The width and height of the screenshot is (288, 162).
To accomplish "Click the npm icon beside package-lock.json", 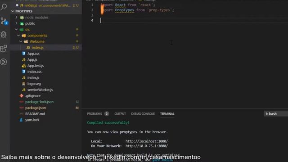I will coord(22,102).
